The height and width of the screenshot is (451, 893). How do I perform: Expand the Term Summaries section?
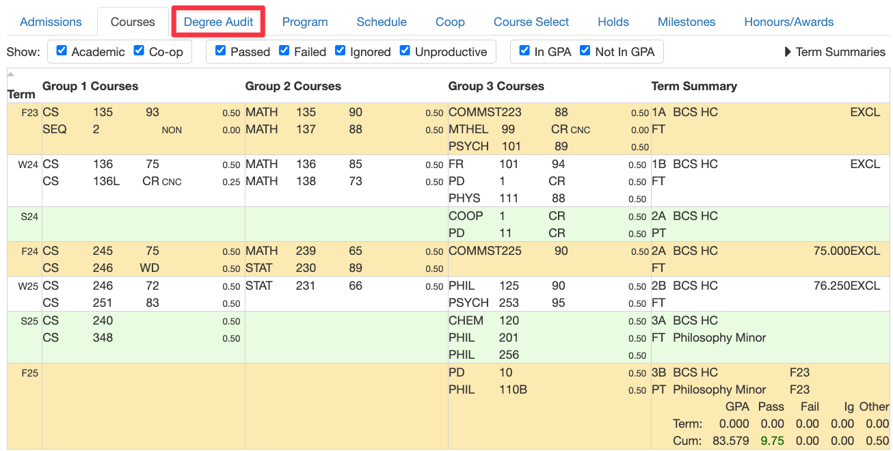coord(835,51)
